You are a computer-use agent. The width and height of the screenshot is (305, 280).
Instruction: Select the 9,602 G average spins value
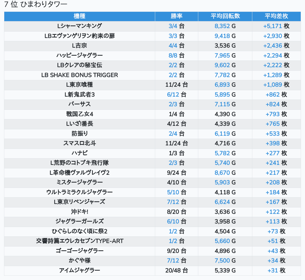coord(225,65)
